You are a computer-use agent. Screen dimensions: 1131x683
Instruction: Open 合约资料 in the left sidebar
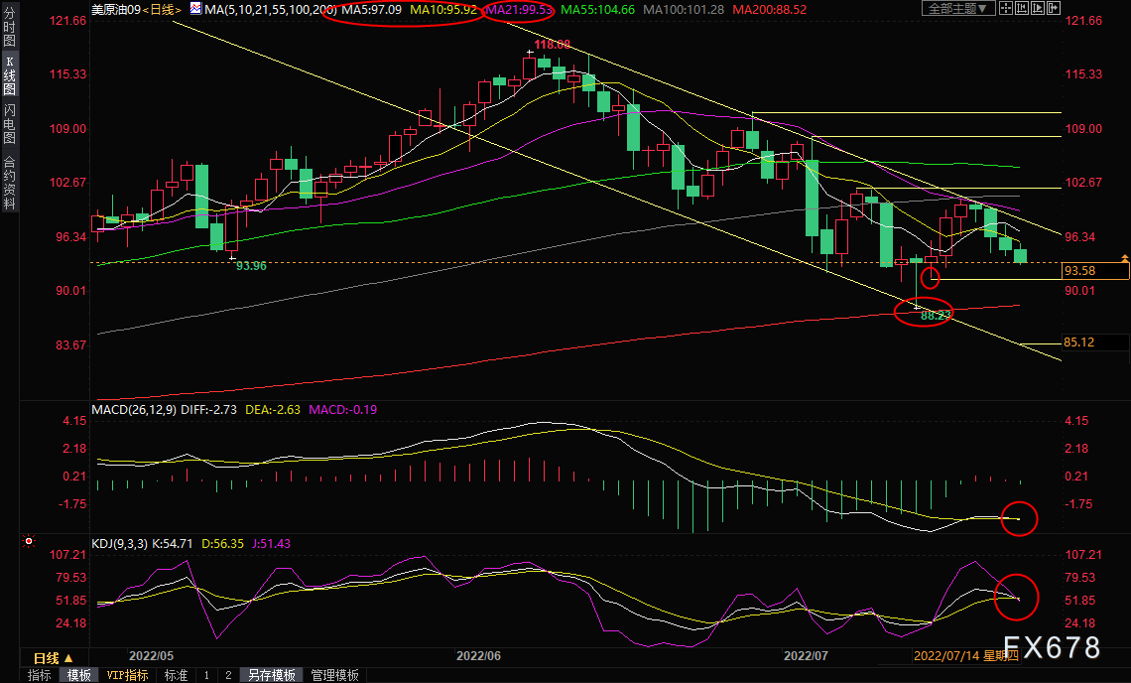9,182
